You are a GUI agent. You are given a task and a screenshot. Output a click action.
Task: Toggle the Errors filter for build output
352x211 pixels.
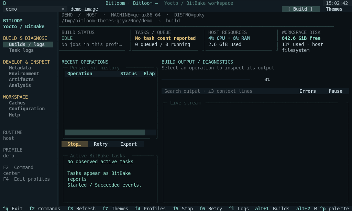pos(308,91)
